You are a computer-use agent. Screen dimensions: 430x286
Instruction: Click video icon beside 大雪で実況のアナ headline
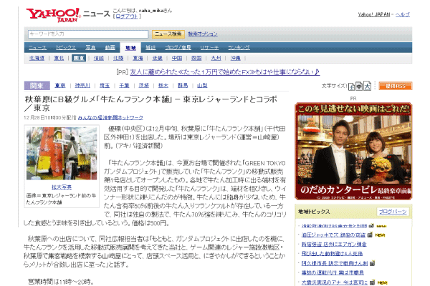point(372,282)
